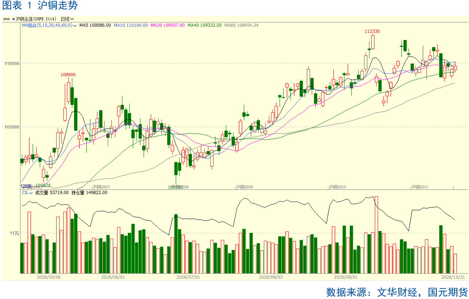
Task: Click the 122天 day count label
Action: pyautogui.click(x=26, y=186)
